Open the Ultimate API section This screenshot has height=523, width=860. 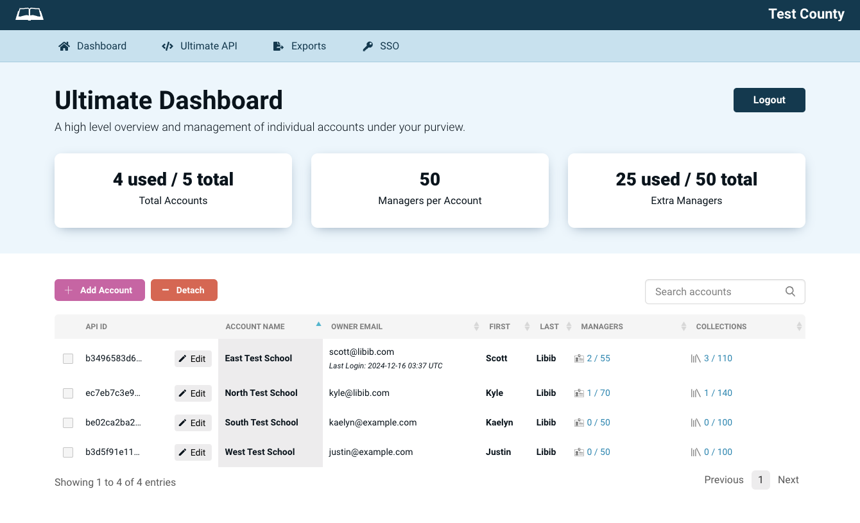[x=209, y=46]
